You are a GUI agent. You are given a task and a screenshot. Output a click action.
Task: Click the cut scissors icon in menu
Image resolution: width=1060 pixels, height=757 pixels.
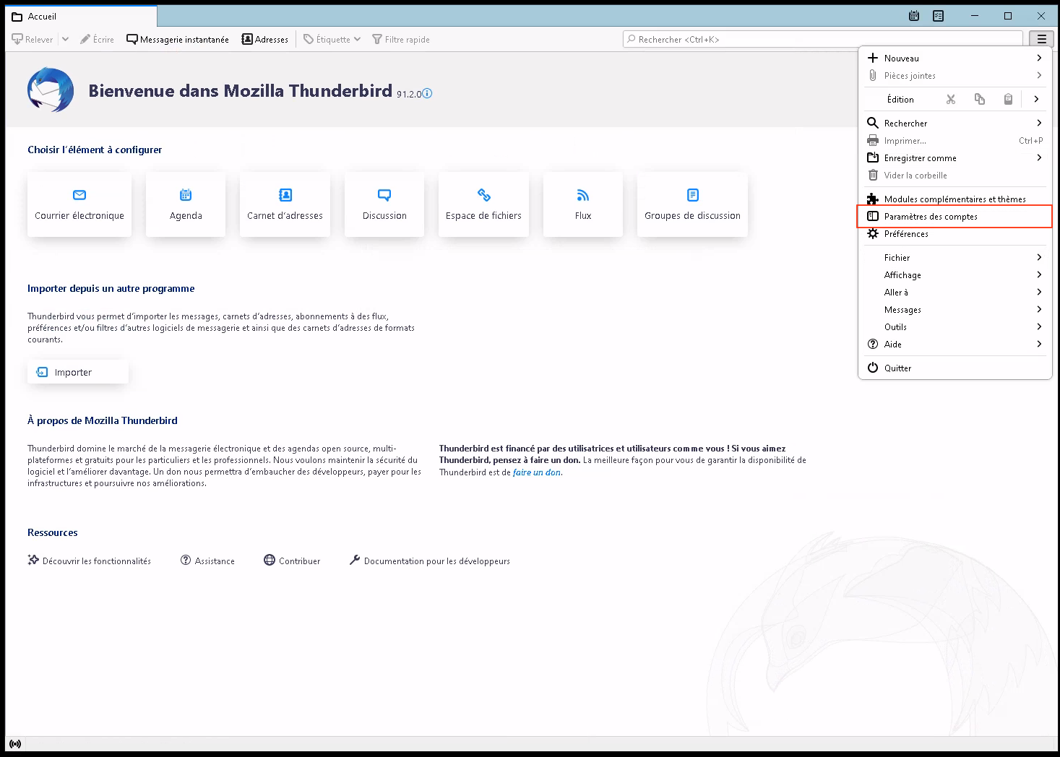950,99
